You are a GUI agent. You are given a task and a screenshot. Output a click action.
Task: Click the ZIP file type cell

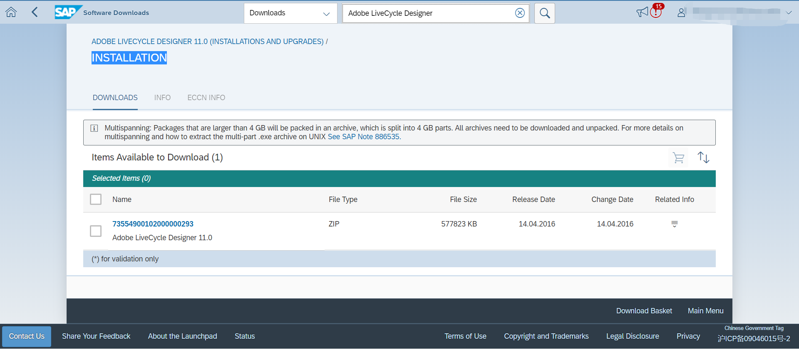pyautogui.click(x=334, y=224)
